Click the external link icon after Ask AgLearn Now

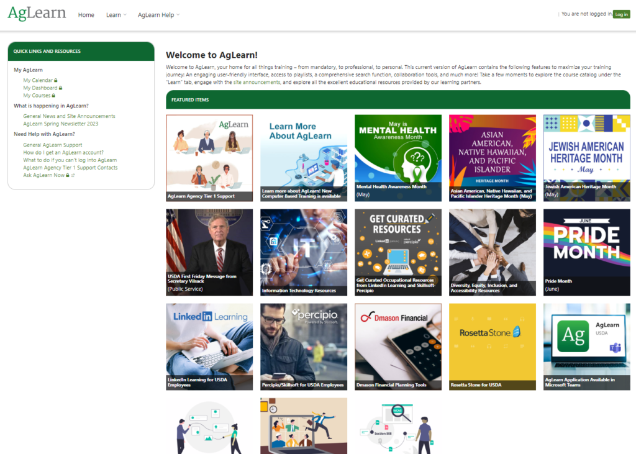73,175
